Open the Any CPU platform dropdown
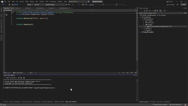The height and width of the screenshot is (106, 188). pos(39,5)
